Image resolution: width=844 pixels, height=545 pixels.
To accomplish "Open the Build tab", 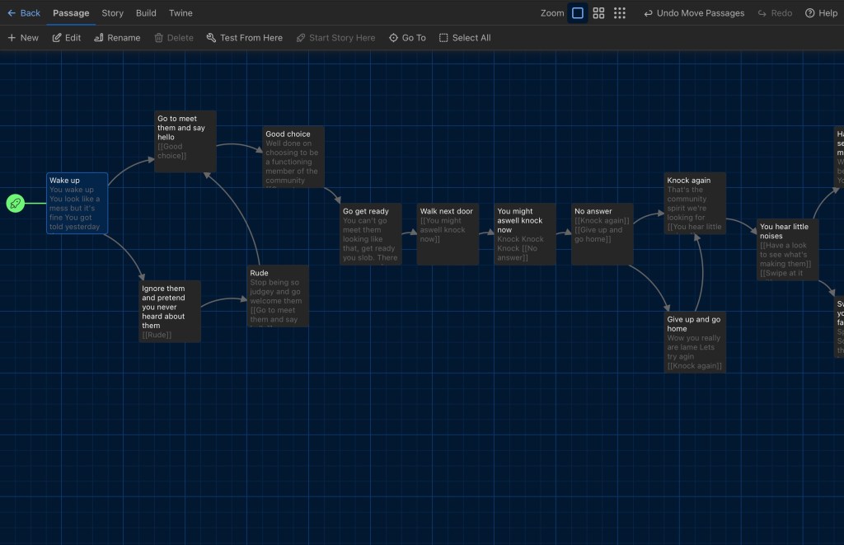I will click(146, 13).
